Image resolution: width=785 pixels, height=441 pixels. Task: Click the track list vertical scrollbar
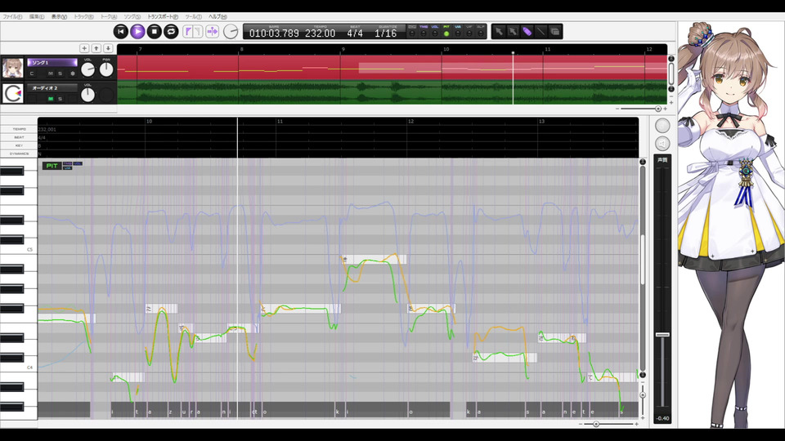pos(671,73)
